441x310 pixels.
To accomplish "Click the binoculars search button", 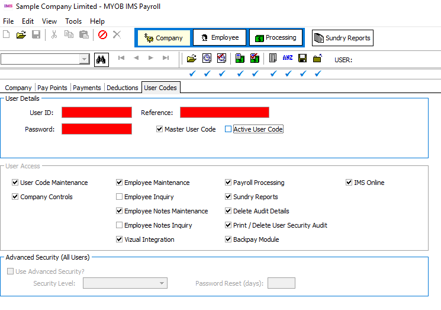I will click(x=101, y=60).
